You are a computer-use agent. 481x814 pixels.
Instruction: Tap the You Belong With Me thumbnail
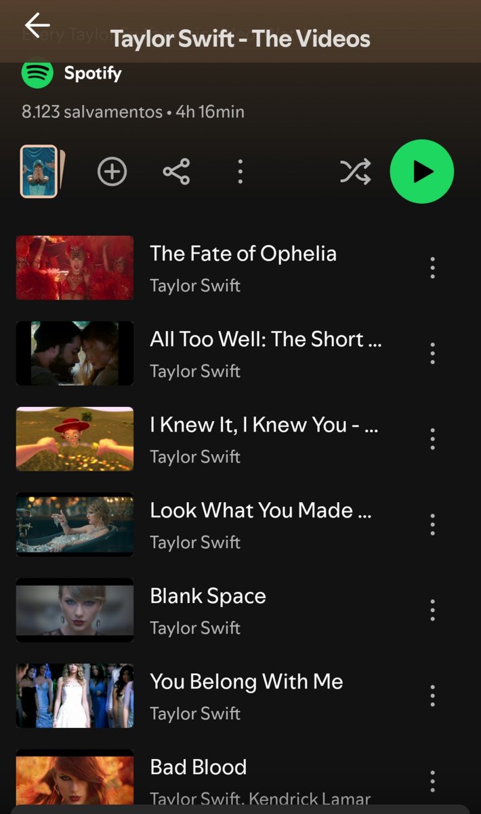(x=75, y=696)
